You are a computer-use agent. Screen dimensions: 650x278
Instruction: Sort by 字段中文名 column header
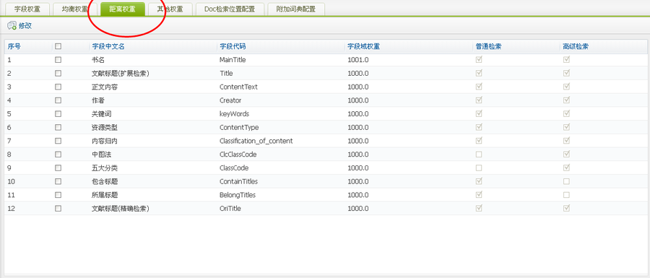108,46
